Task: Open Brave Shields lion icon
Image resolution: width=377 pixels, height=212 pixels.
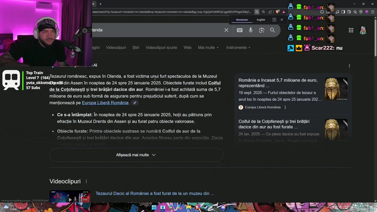Action: (x=277, y=12)
